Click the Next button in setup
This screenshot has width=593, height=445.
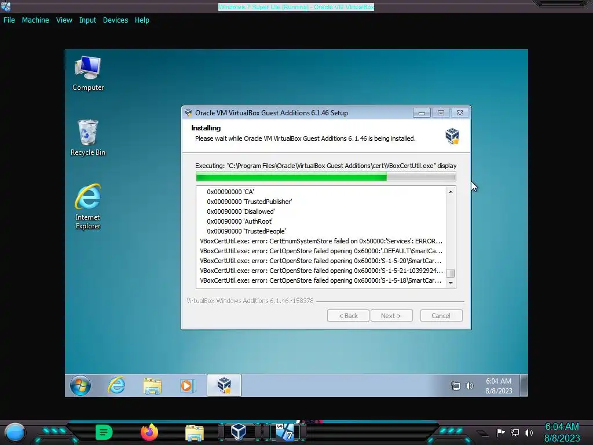(x=391, y=316)
